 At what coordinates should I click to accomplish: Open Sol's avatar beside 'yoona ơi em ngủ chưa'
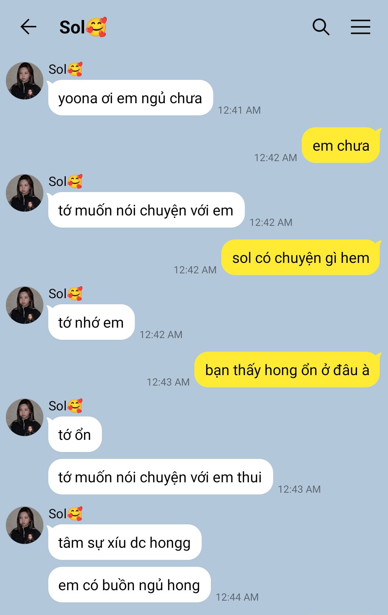point(24,81)
